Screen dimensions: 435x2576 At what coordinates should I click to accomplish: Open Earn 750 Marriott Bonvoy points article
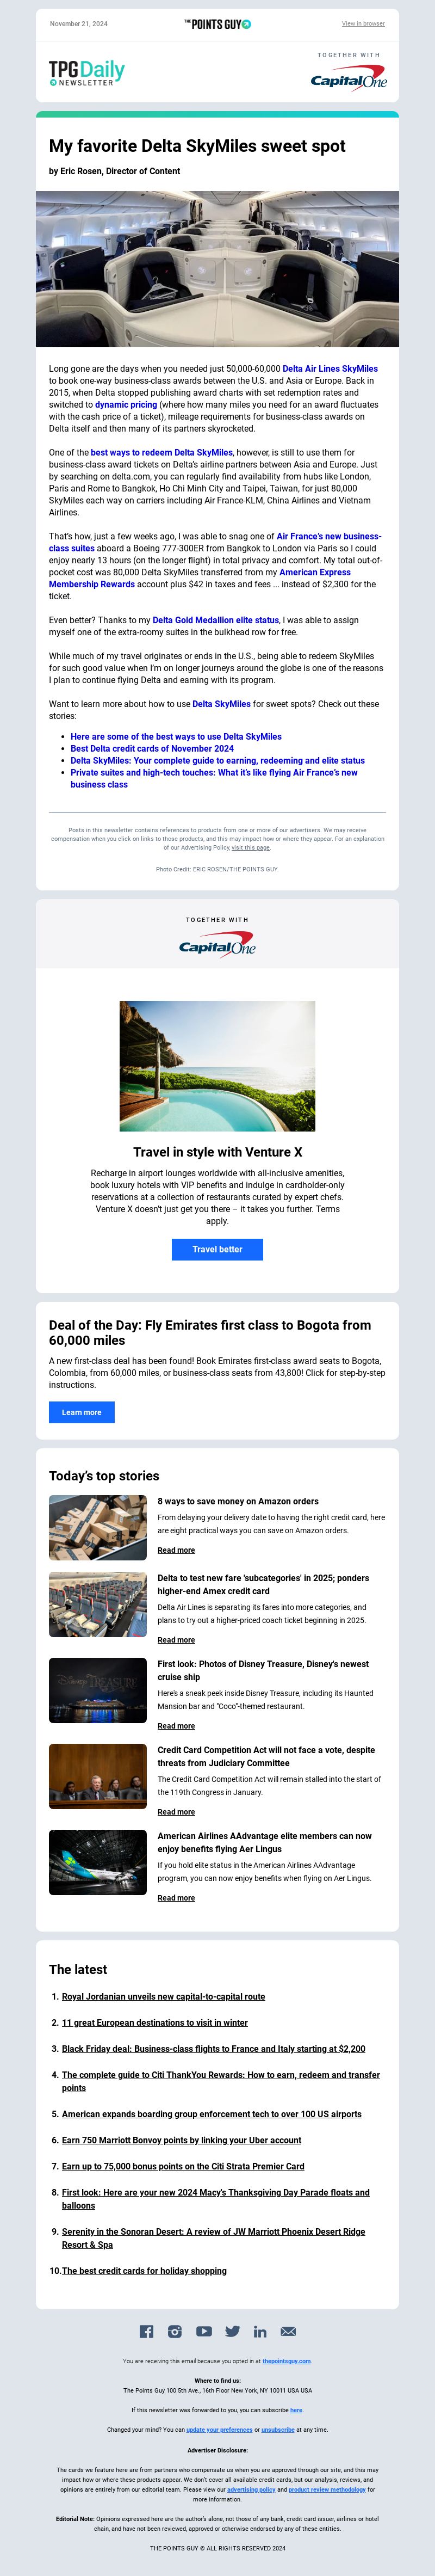coord(181,2140)
